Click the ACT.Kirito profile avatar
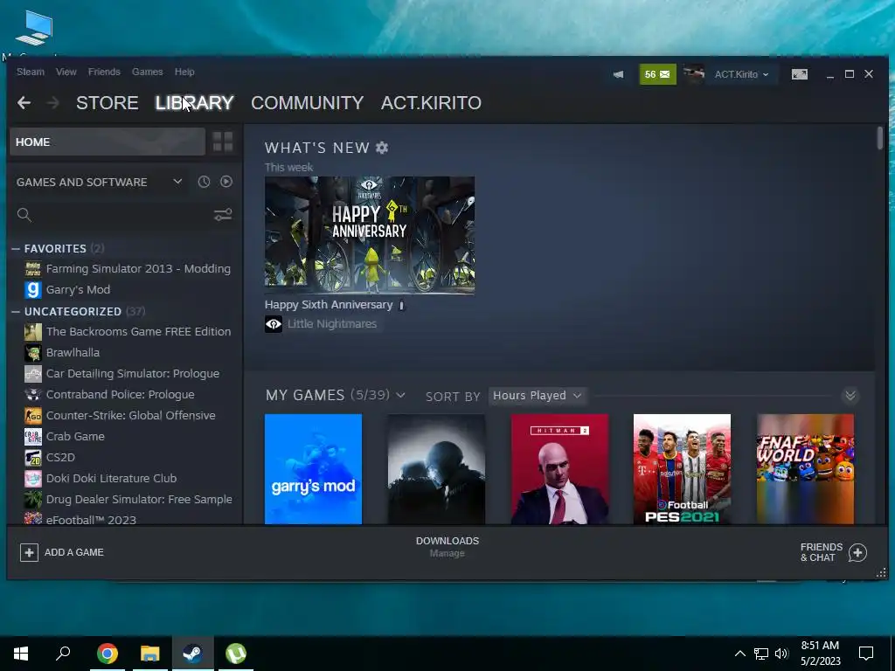Viewport: 895px width, 671px height. [693, 75]
